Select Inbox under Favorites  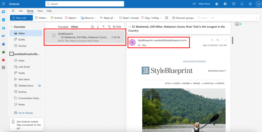click(26, 33)
